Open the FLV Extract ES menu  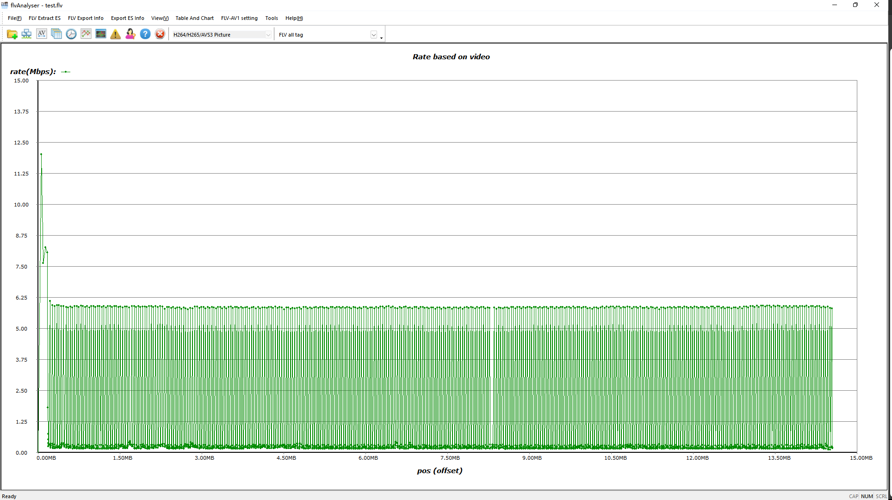pyautogui.click(x=44, y=18)
